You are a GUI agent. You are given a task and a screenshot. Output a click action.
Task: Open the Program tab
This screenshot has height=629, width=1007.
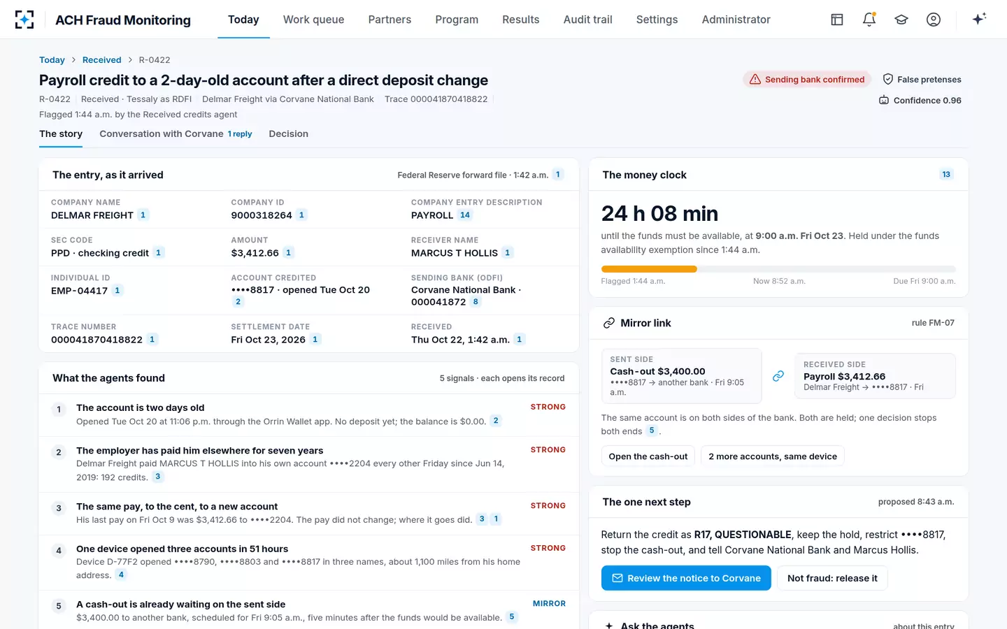(x=457, y=20)
